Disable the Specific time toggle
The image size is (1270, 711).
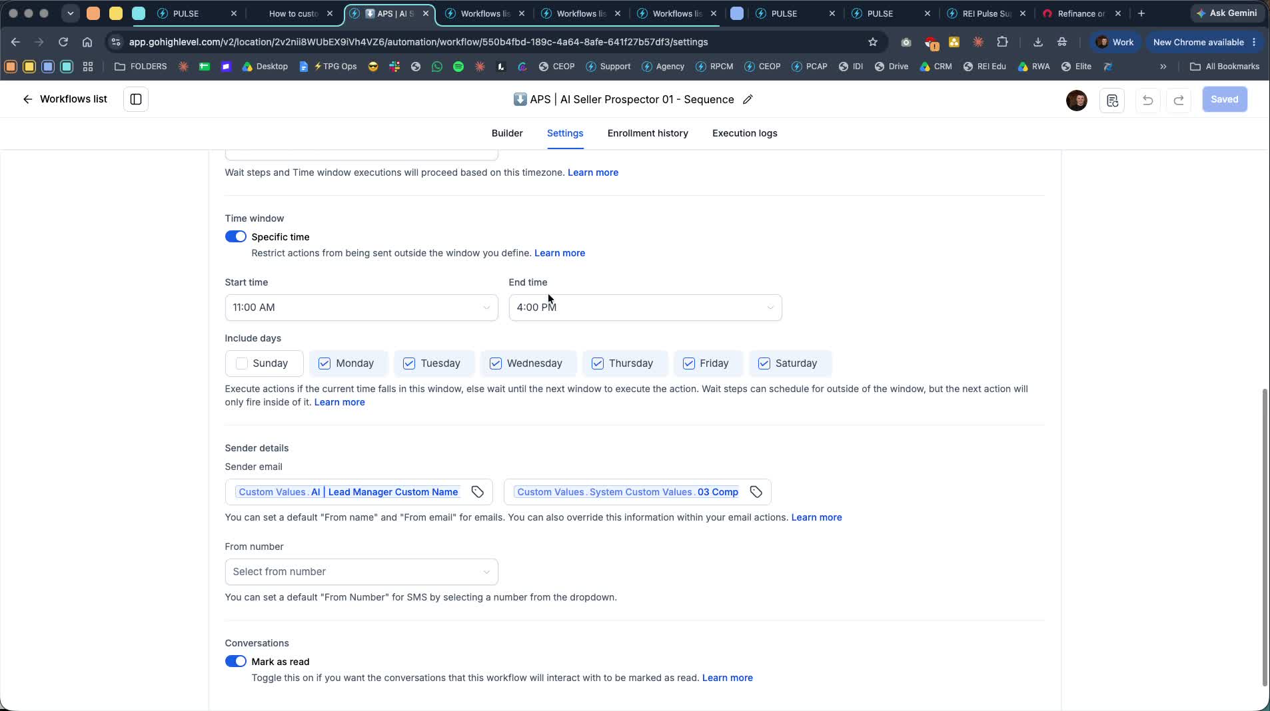click(235, 236)
